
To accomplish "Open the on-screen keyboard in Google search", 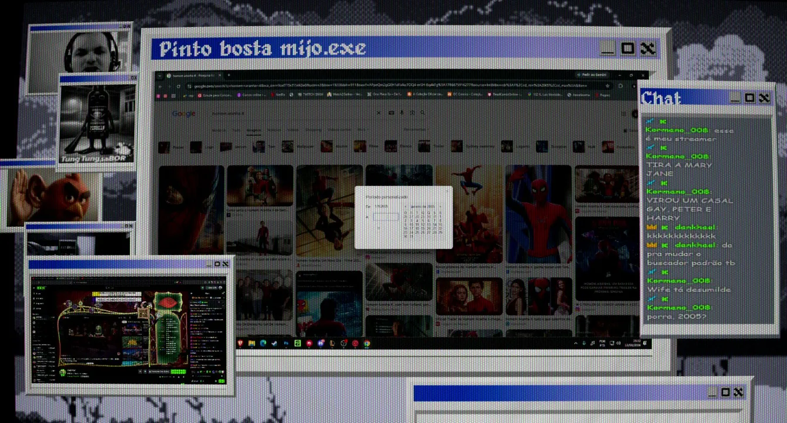I will tap(391, 113).
